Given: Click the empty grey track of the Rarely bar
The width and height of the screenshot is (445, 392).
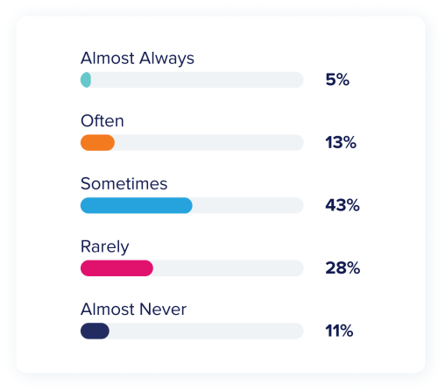Looking at the screenshot, I should pos(229,268).
